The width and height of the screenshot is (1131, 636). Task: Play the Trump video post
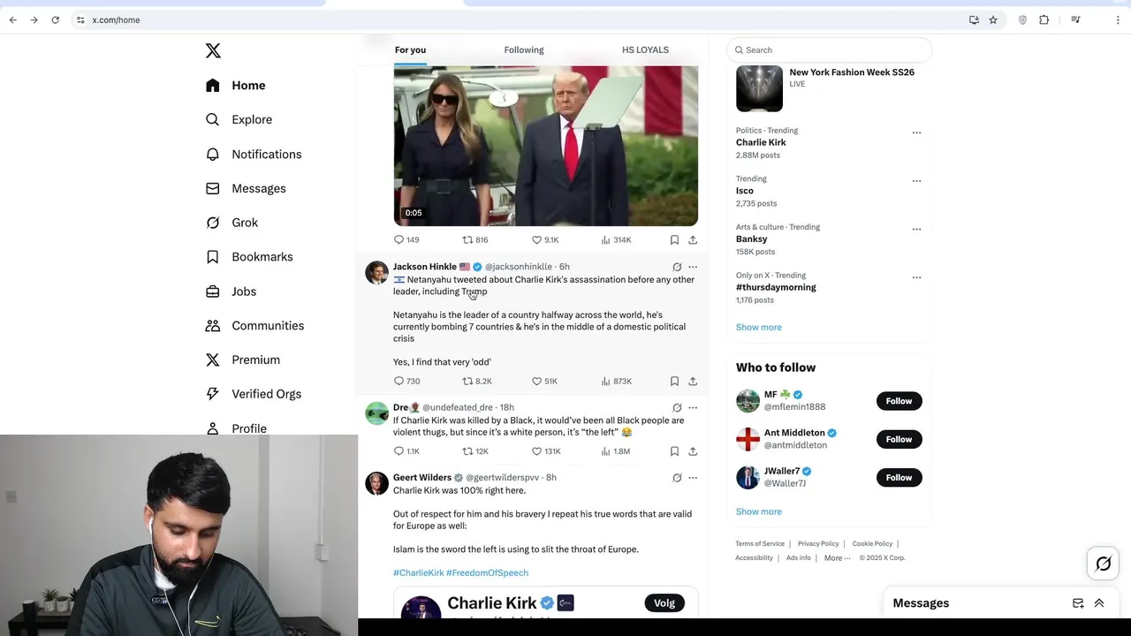[x=545, y=146]
